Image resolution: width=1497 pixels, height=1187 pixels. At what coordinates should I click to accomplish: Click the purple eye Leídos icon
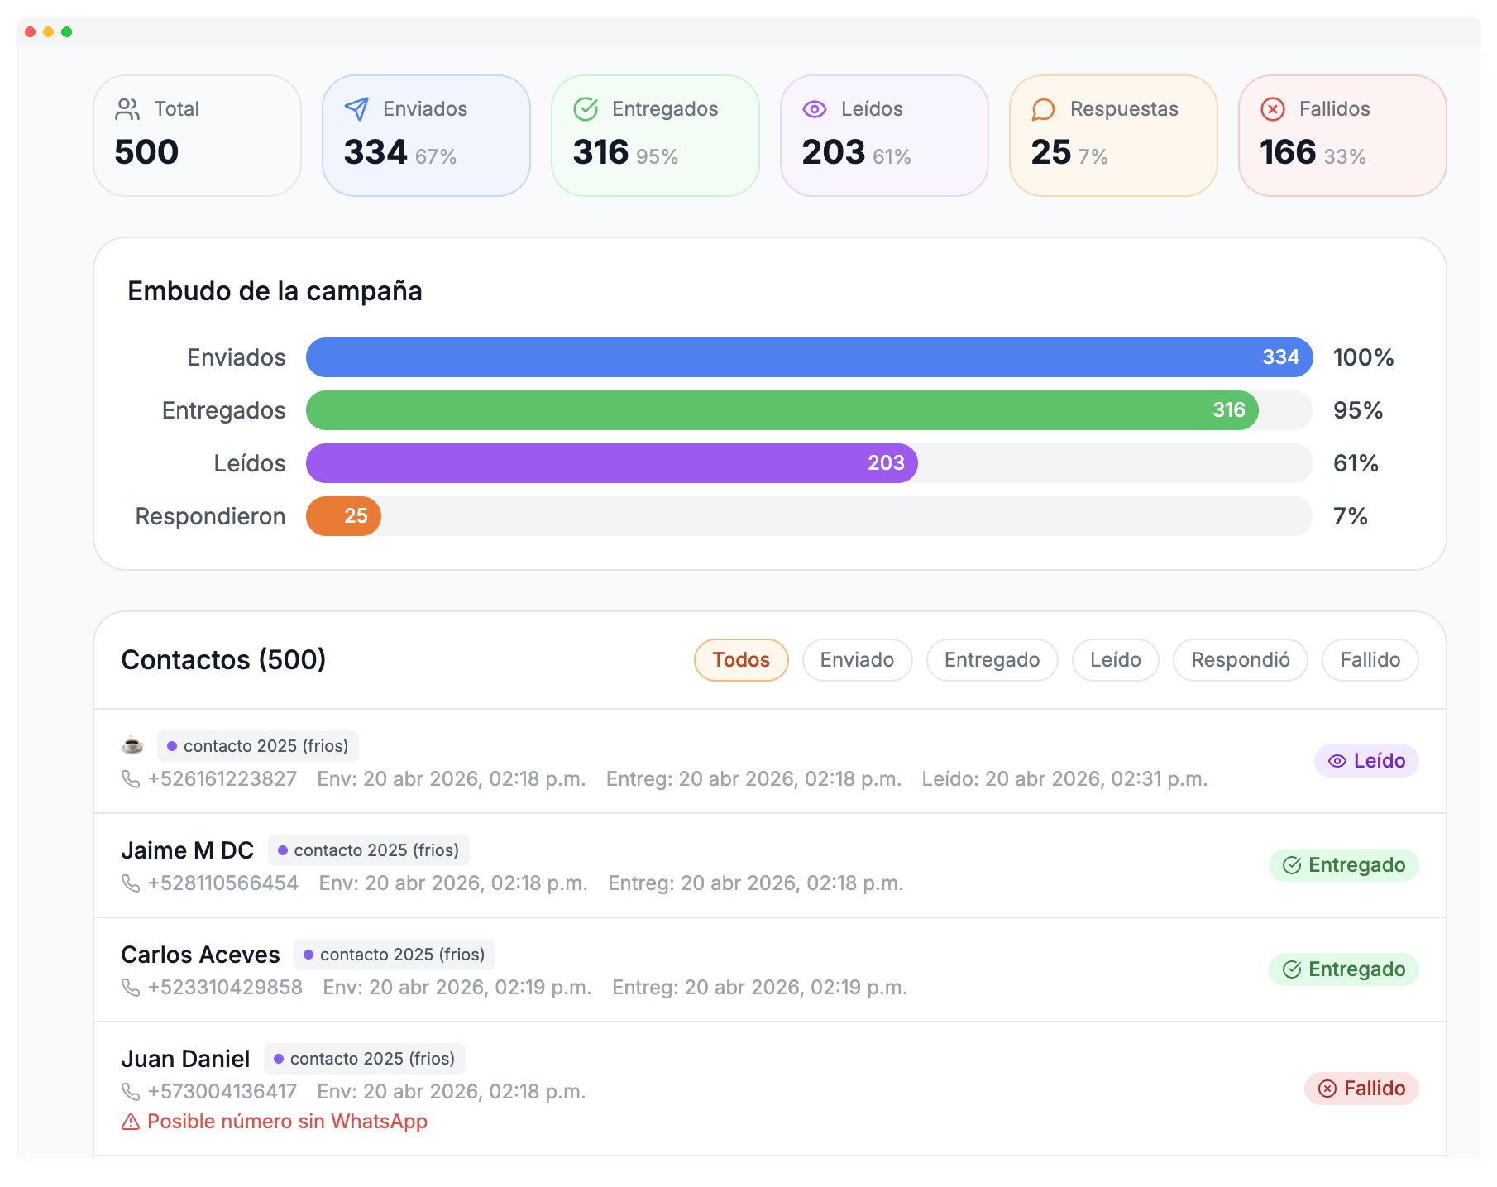tap(815, 109)
